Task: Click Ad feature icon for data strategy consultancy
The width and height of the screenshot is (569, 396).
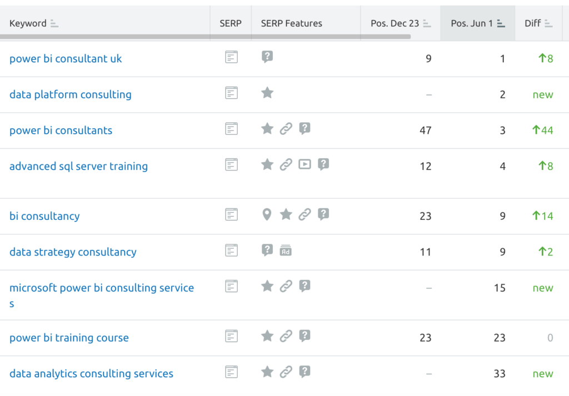Action: click(x=286, y=250)
